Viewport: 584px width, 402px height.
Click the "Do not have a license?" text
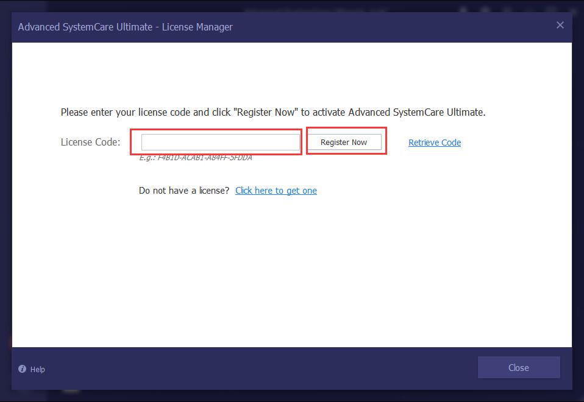(x=184, y=191)
